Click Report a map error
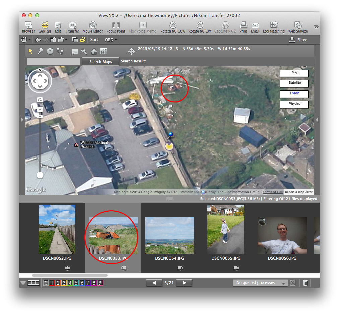This screenshot has height=314, width=339. [x=298, y=192]
